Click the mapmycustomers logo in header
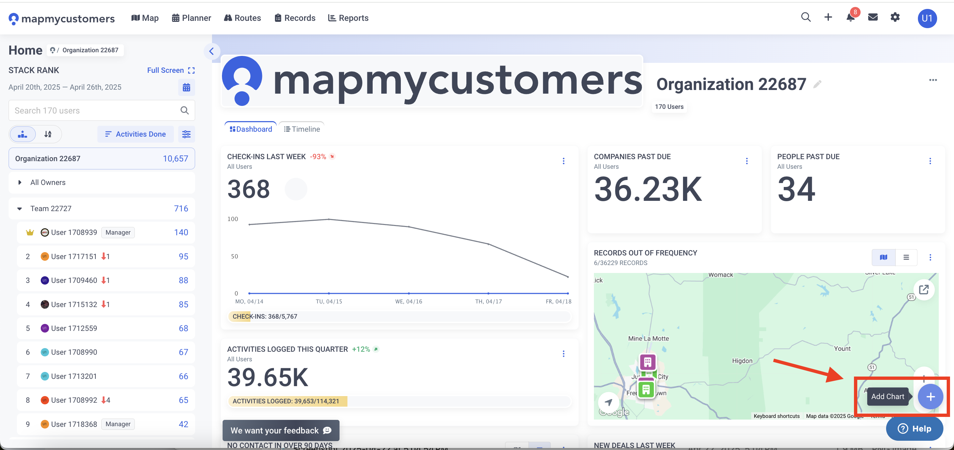Image resolution: width=954 pixels, height=450 pixels. click(x=62, y=18)
